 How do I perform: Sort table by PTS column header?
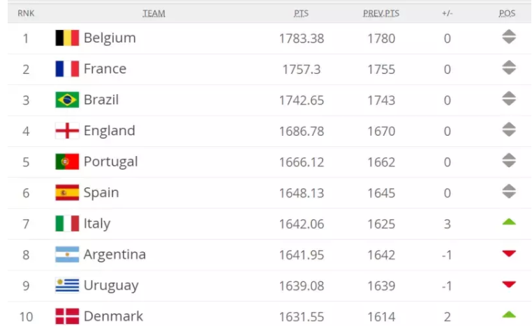301,13
